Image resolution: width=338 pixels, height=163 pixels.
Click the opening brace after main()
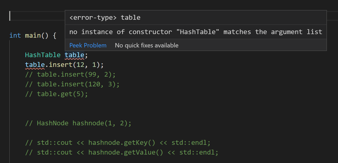point(54,35)
